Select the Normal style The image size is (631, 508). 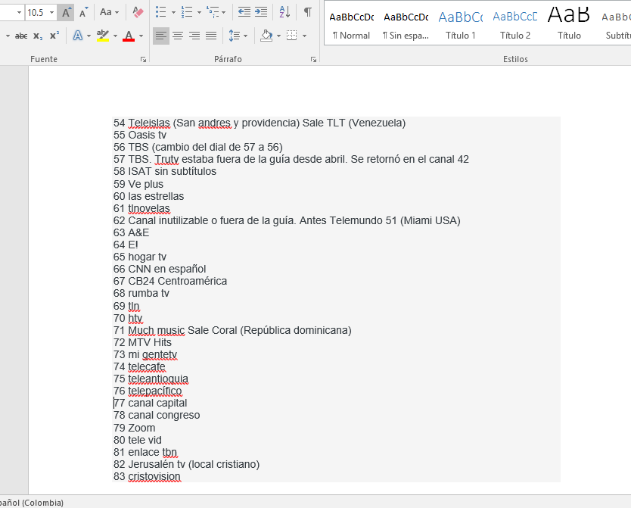point(351,24)
